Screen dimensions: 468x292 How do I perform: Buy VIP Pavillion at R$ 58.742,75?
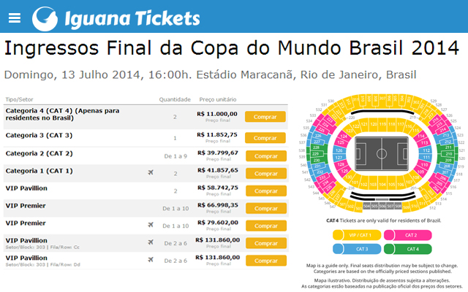click(x=265, y=191)
